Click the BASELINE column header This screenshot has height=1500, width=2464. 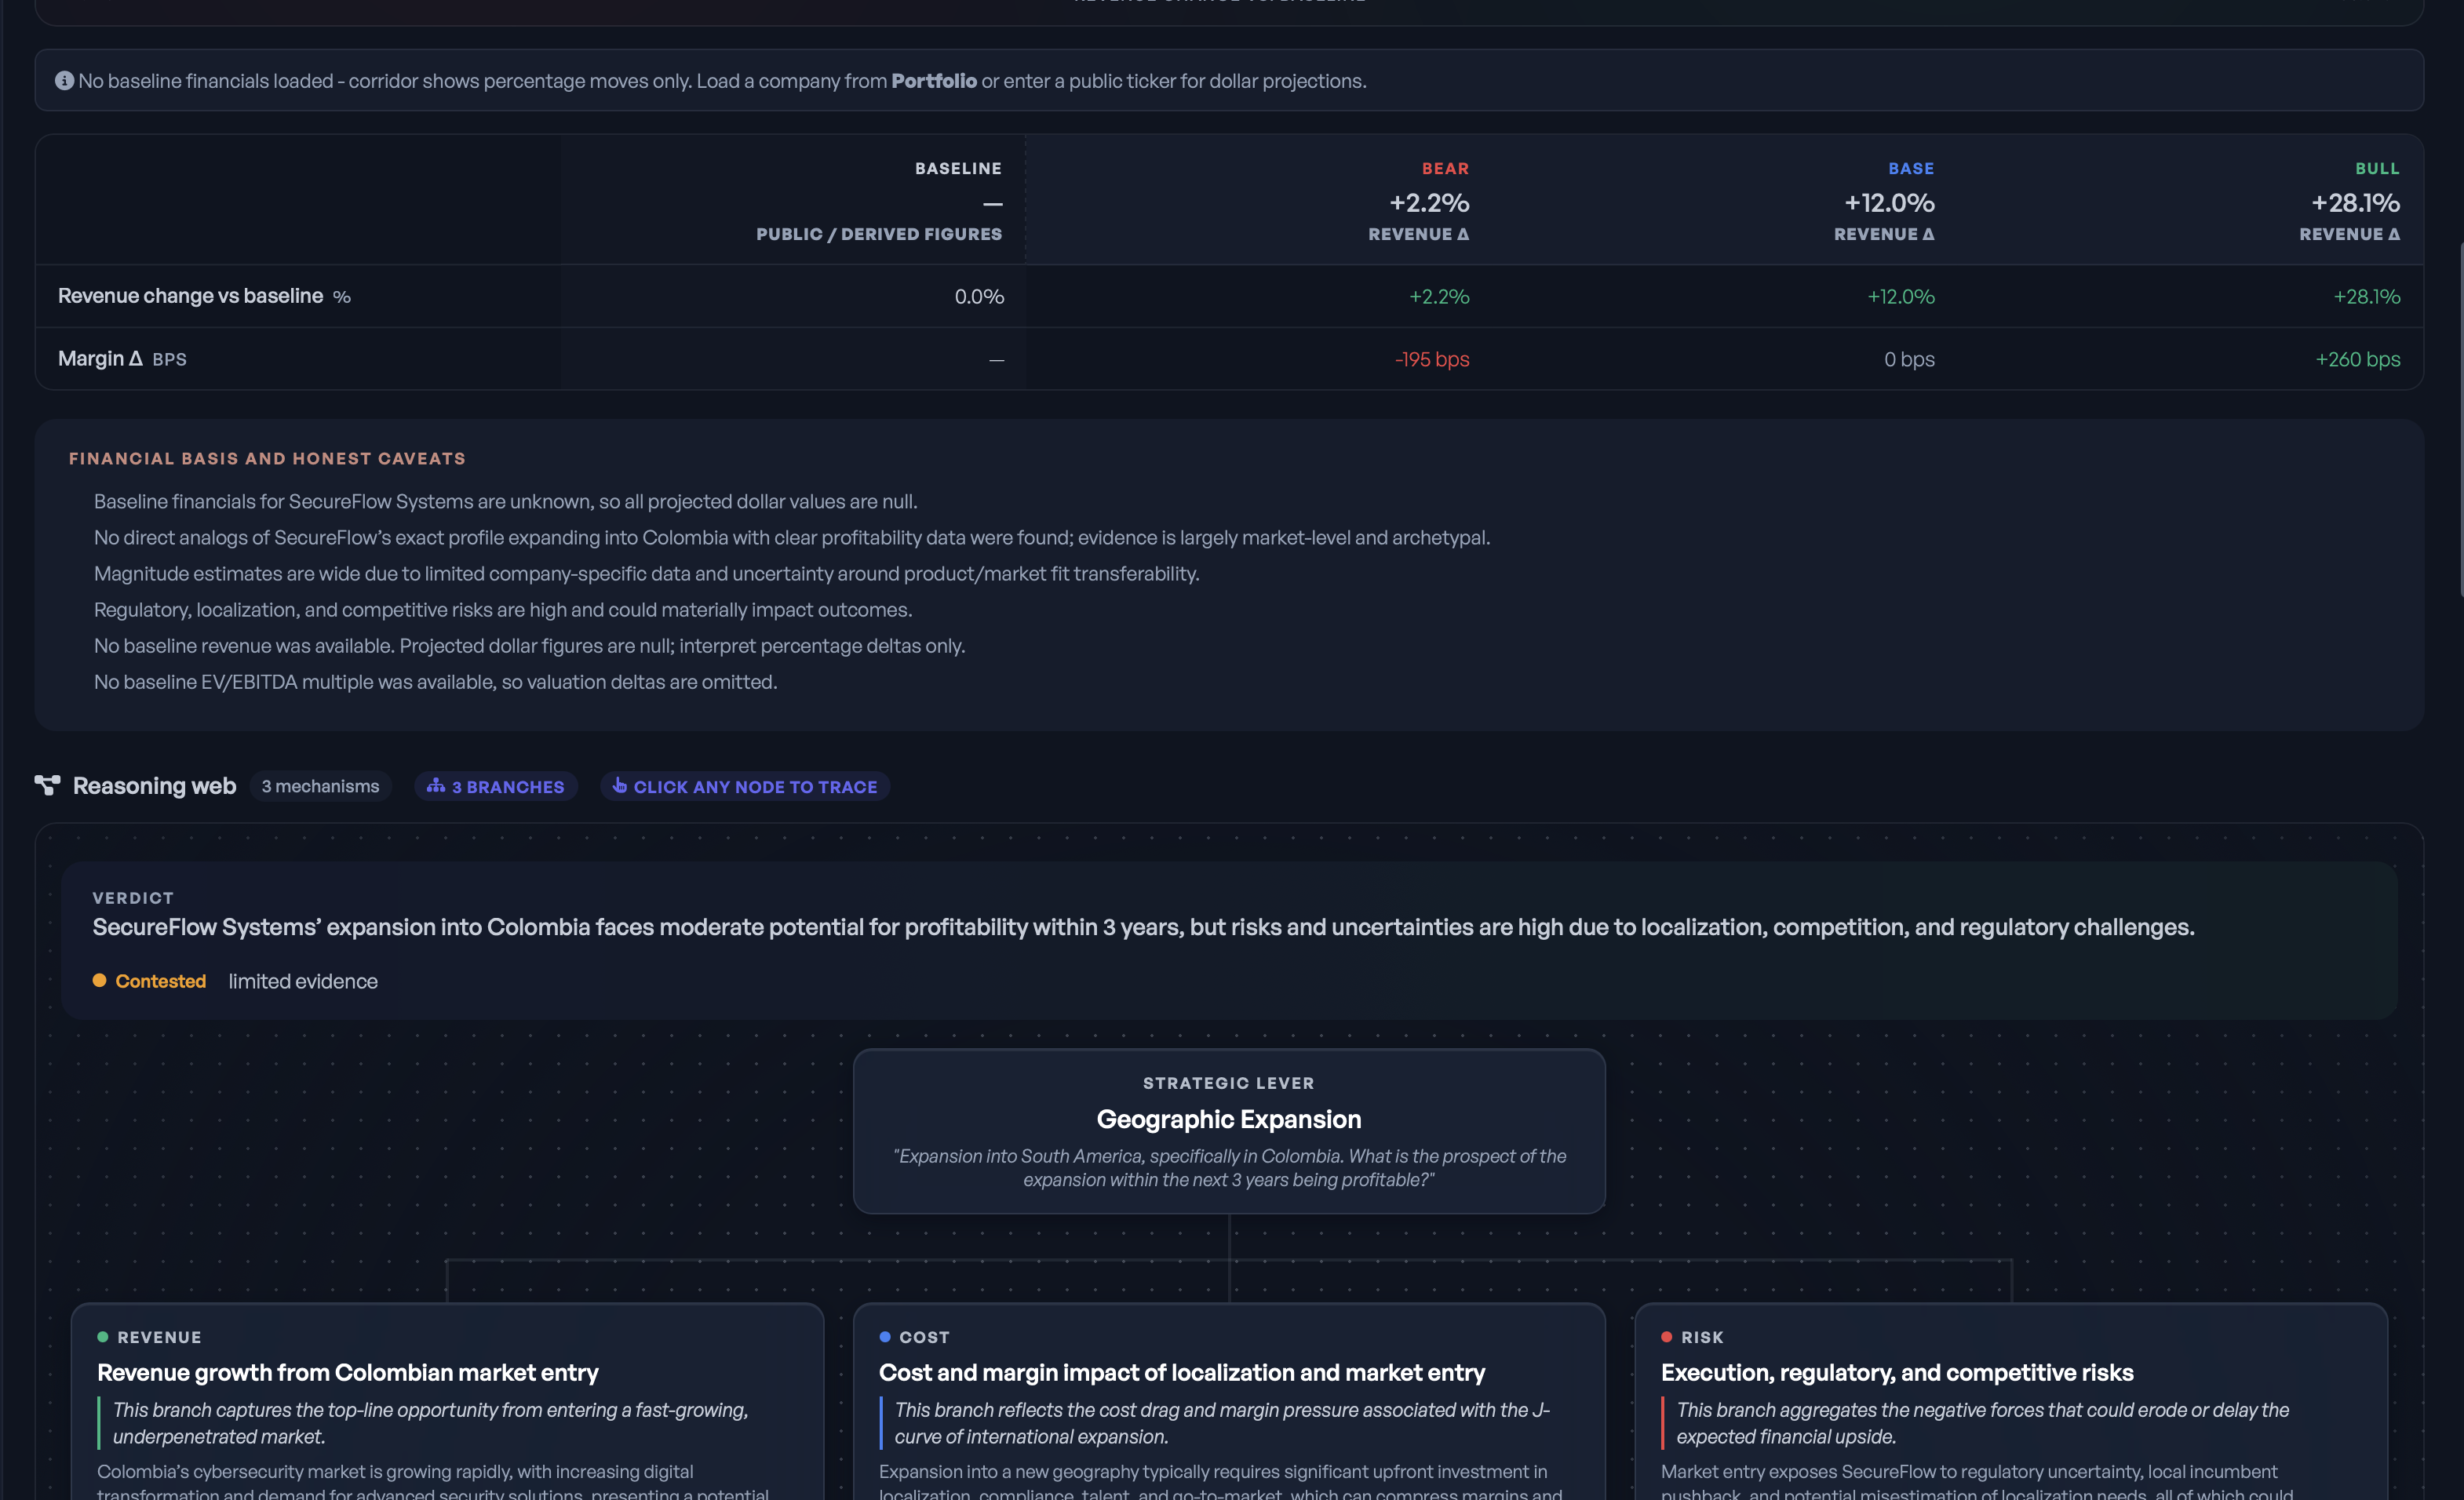958,169
